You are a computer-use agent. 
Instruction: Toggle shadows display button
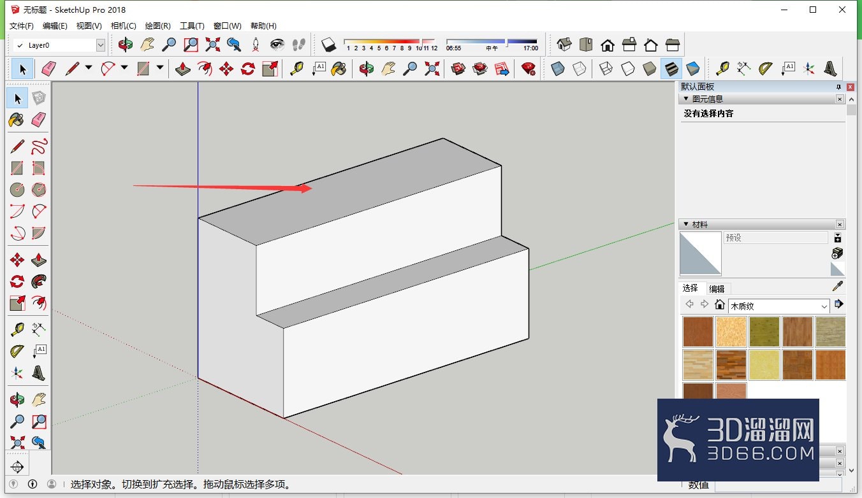pos(328,45)
